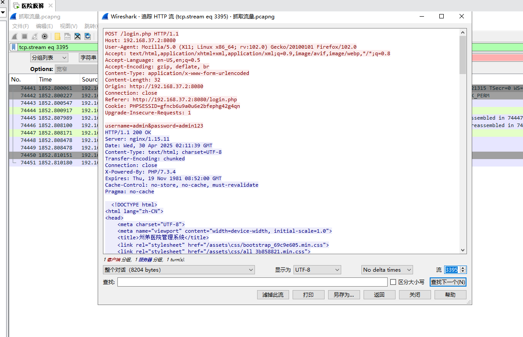Select packet row 74451
The height and width of the screenshot is (337, 523).
53,163
